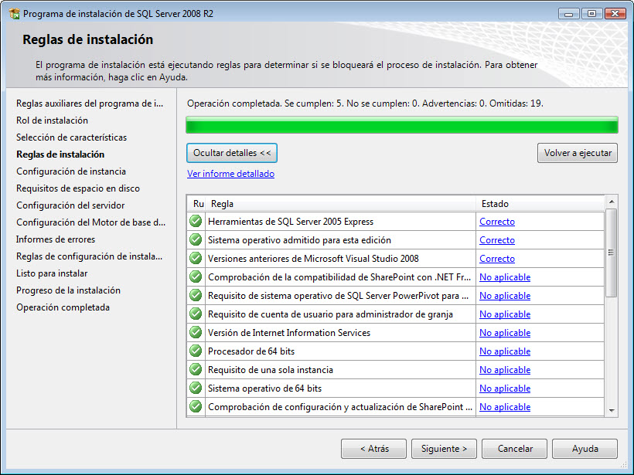Sort by the Regla column header
Viewport: 634px width, 475px height.
(341, 204)
